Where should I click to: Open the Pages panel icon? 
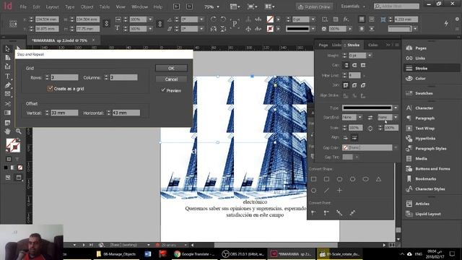[x=409, y=48]
